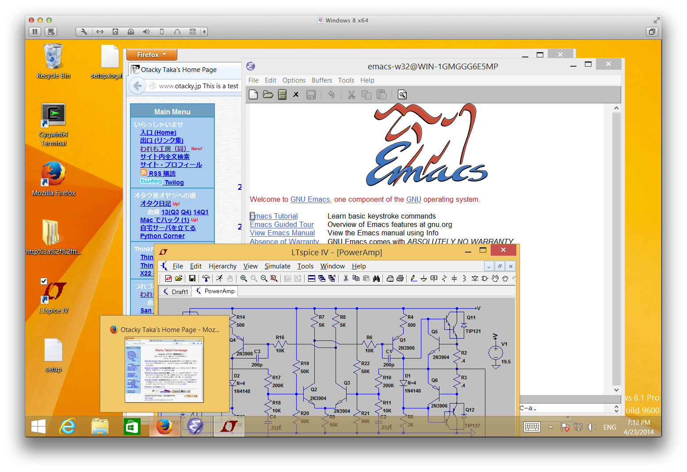Click the Firefox address bar
This screenshot has width=687, height=472.
point(195,86)
